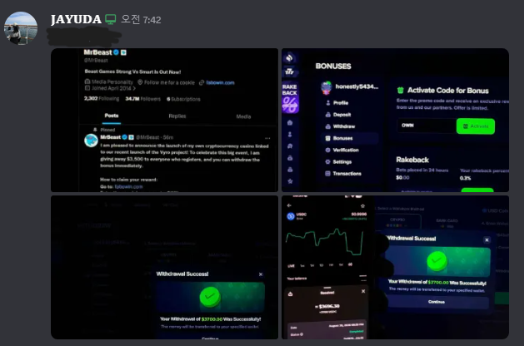The image size is (524, 346).
Task: Open the phone wallet photo thumbnail
Action: (395, 267)
